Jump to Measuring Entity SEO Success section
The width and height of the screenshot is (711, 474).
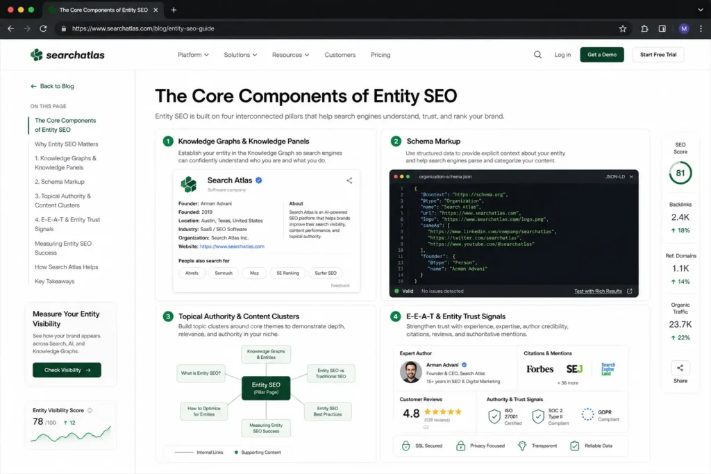coord(63,248)
